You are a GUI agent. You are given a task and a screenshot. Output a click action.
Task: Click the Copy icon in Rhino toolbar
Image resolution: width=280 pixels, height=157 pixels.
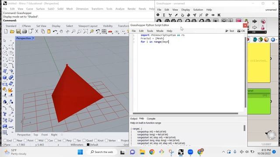click(43, 31)
